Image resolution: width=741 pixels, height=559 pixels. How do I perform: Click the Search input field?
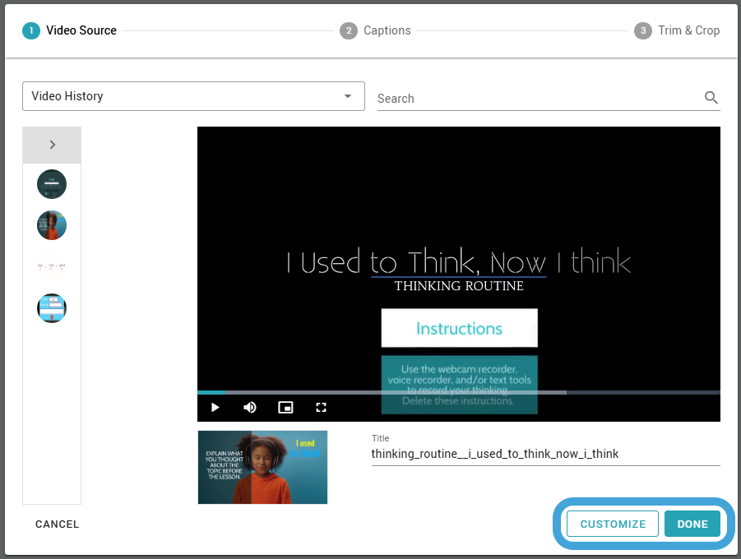[535, 99]
